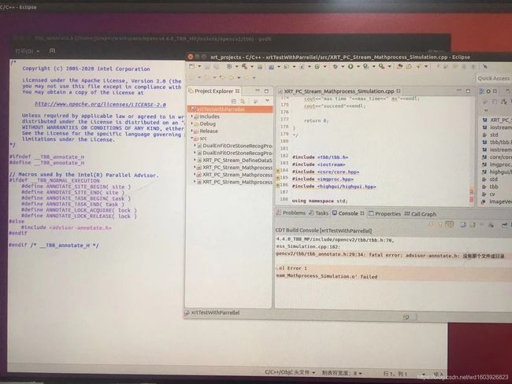The image size is (512, 384).
Task: Click the build hammer icon
Action: tap(244, 67)
